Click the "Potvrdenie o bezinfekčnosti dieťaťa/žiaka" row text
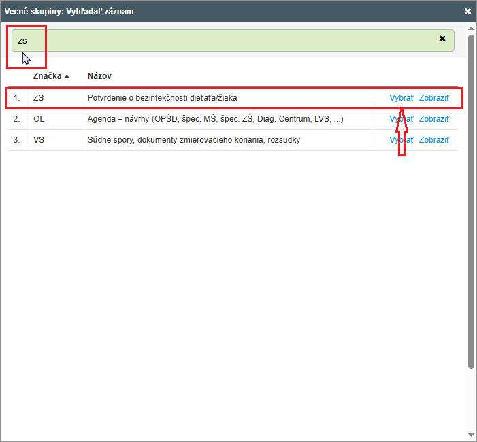The image size is (477, 442). [162, 98]
